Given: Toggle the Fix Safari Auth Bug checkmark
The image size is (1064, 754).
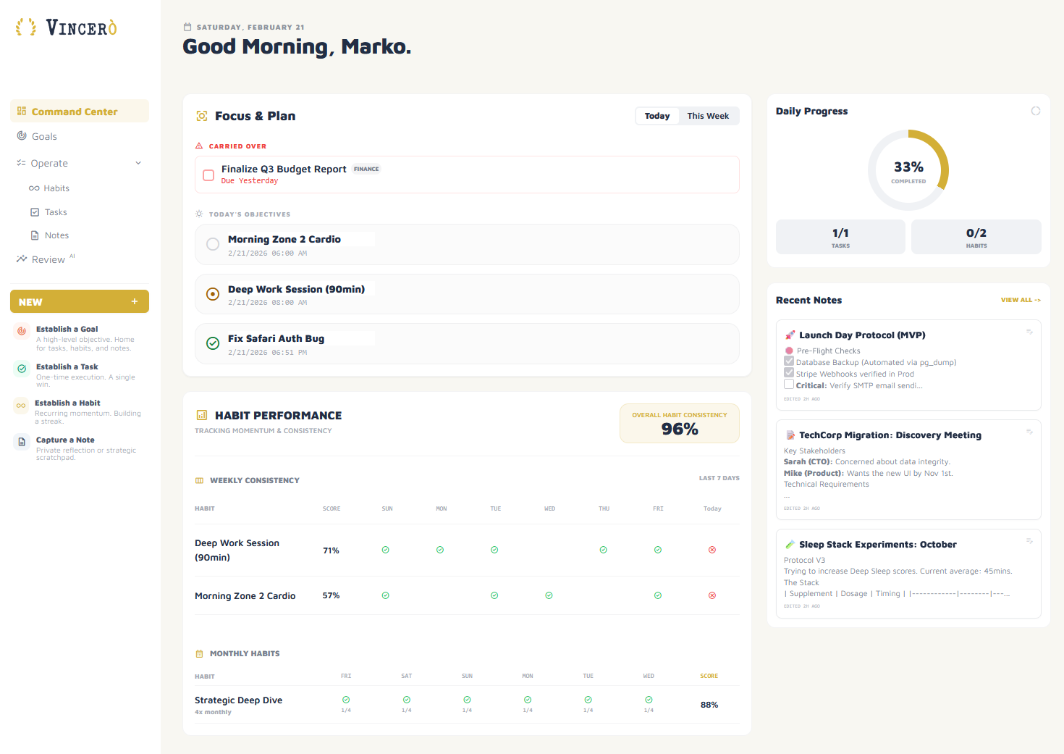Looking at the screenshot, I should coord(213,343).
